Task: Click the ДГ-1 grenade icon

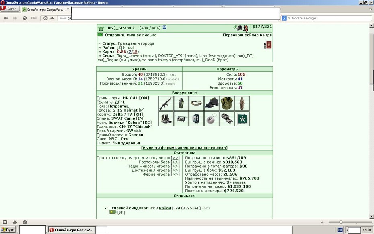Action: click(x=181, y=104)
